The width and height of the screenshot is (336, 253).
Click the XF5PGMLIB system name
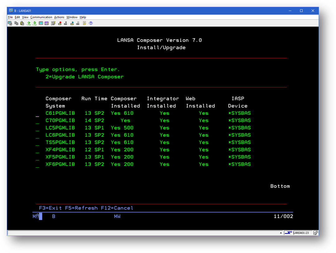(x=60, y=157)
